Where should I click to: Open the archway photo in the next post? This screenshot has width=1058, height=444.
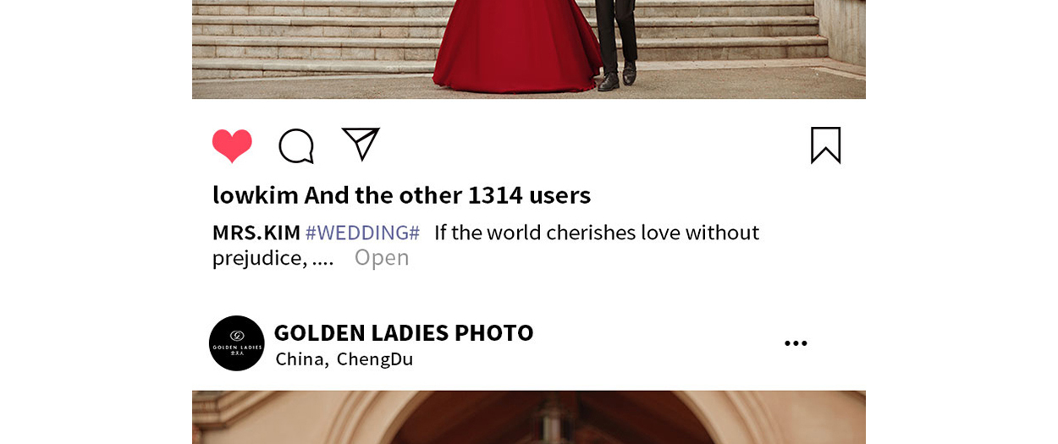point(529,417)
